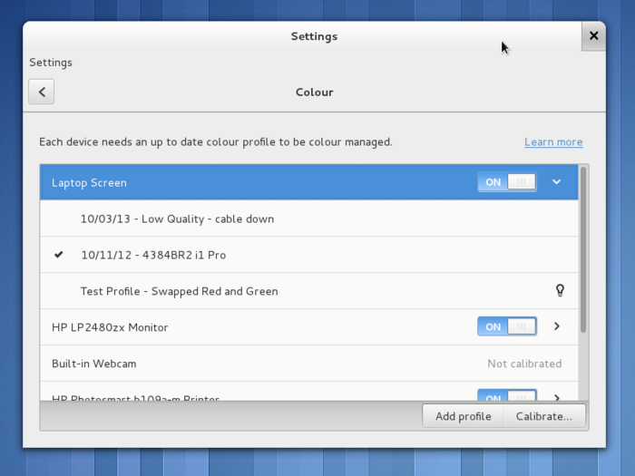Toggle the Laptop Screen colour management switch
The image size is (635, 476).
coord(506,182)
